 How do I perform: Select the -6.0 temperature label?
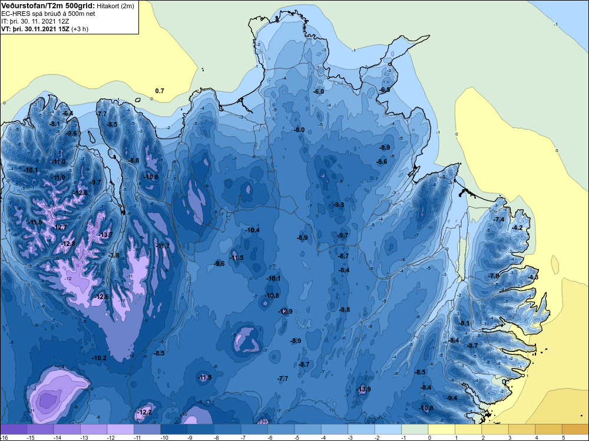tap(319, 92)
